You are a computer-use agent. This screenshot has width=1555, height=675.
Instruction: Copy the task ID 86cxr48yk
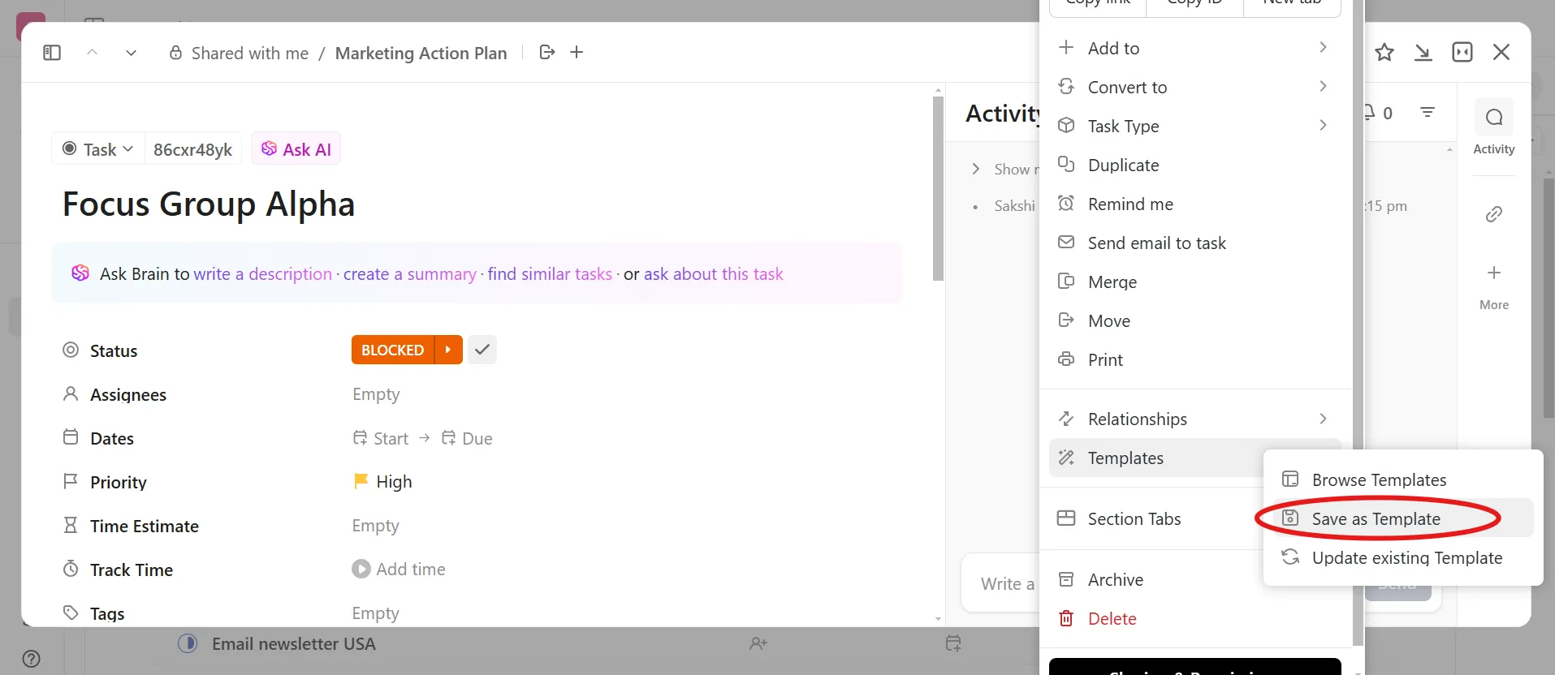(192, 149)
